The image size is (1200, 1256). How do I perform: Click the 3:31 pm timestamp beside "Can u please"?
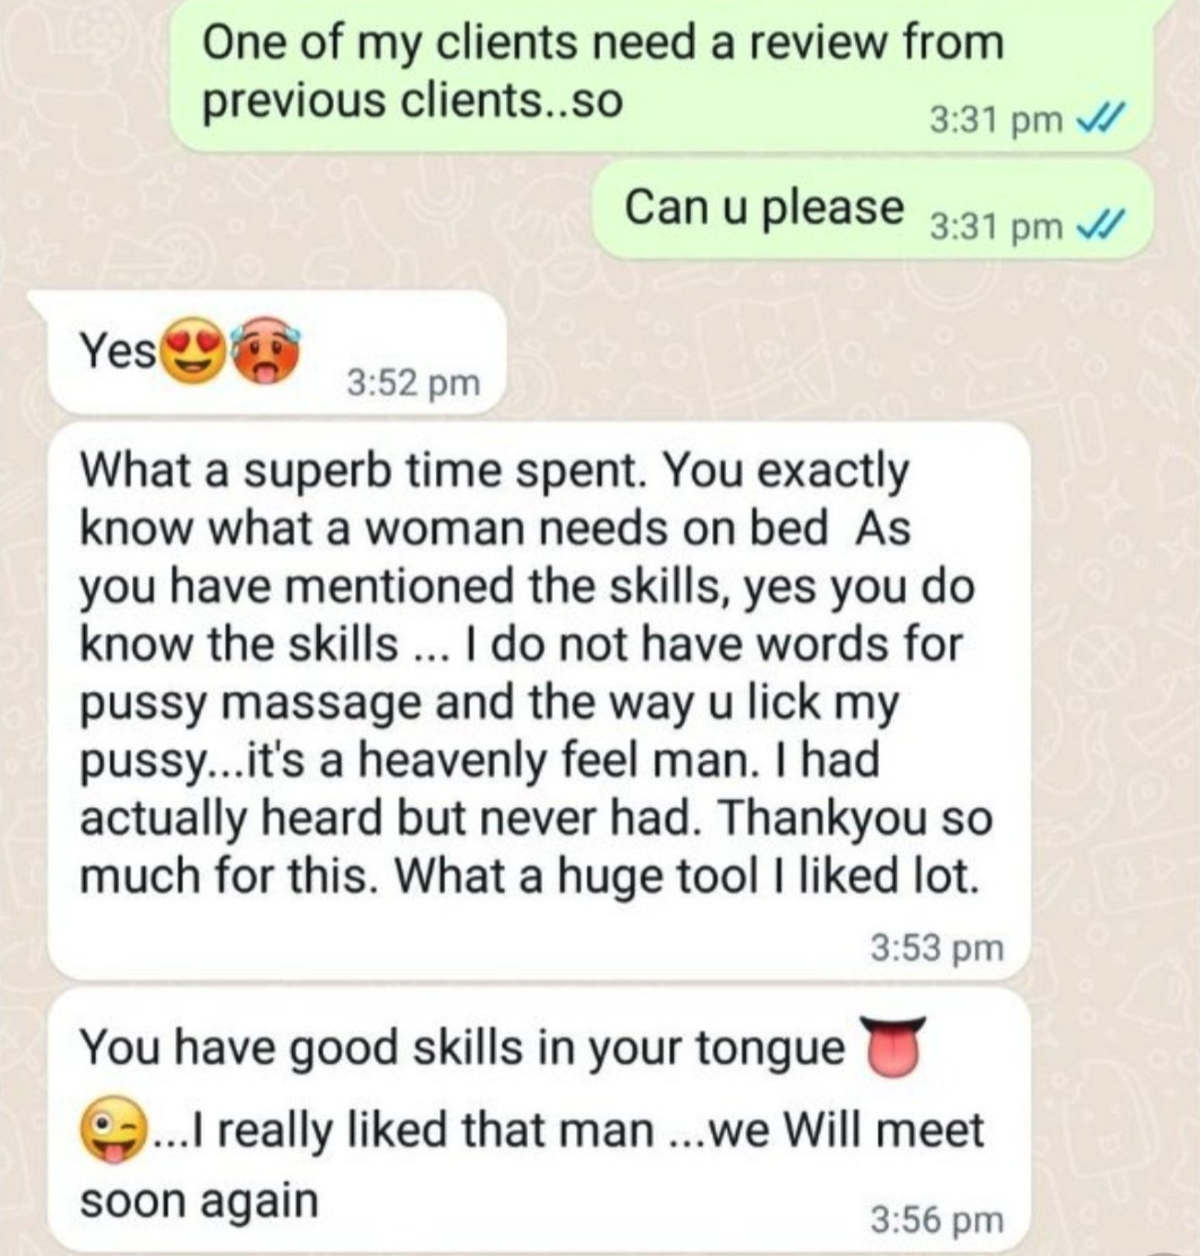point(996,225)
